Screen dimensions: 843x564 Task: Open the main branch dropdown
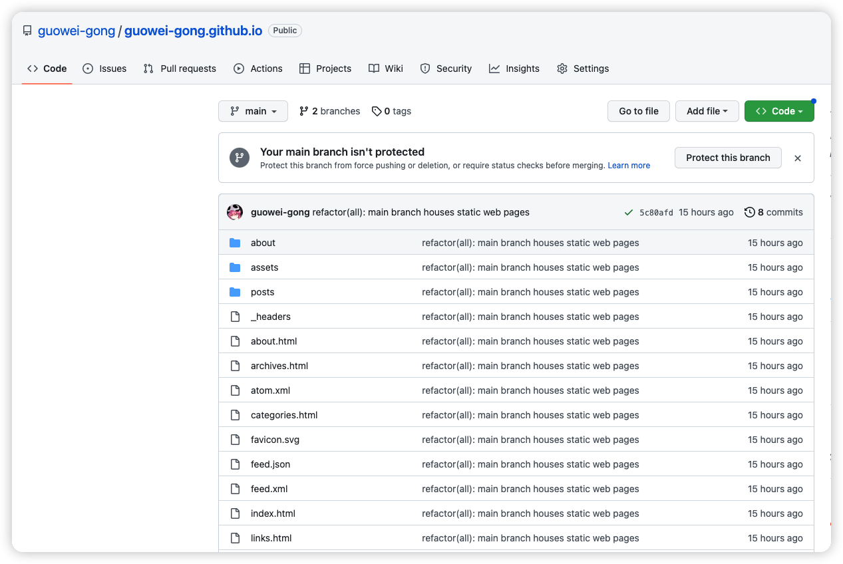click(253, 111)
